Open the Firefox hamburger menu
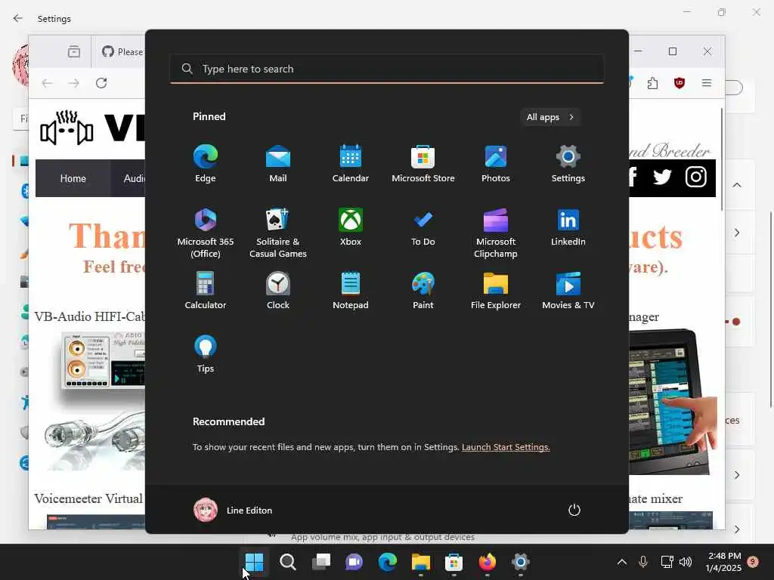The width and height of the screenshot is (774, 580). [707, 83]
